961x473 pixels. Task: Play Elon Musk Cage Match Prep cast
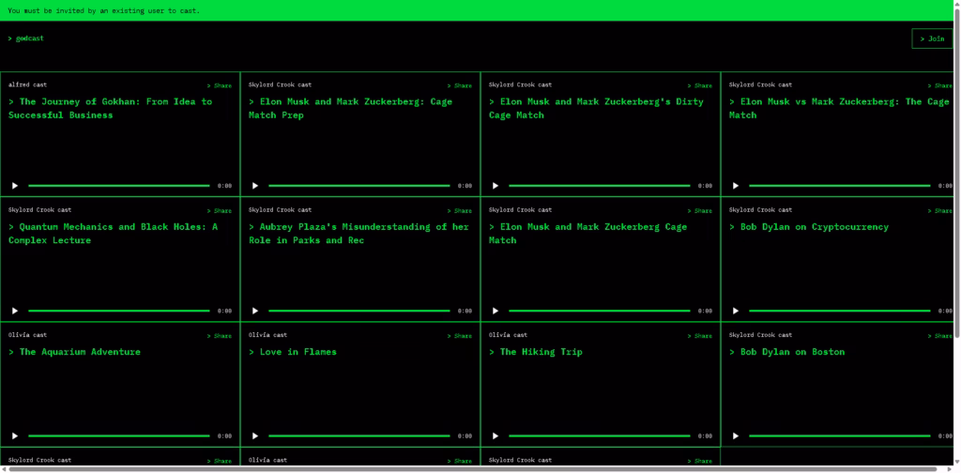point(255,186)
